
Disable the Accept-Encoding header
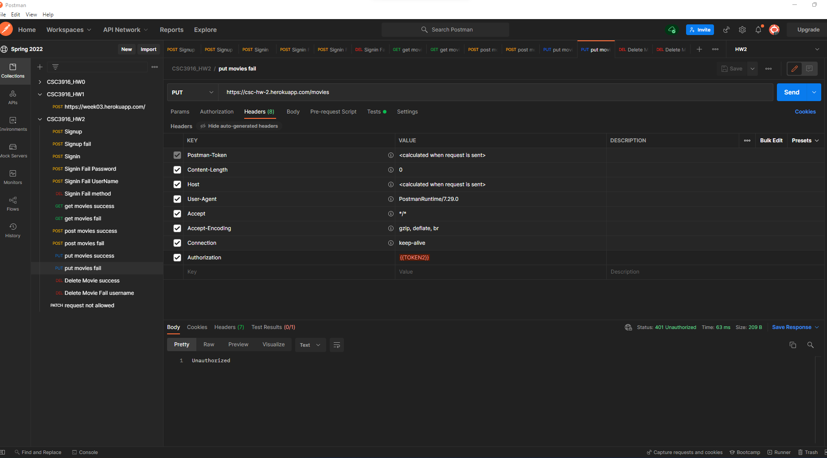[x=177, y=228]
